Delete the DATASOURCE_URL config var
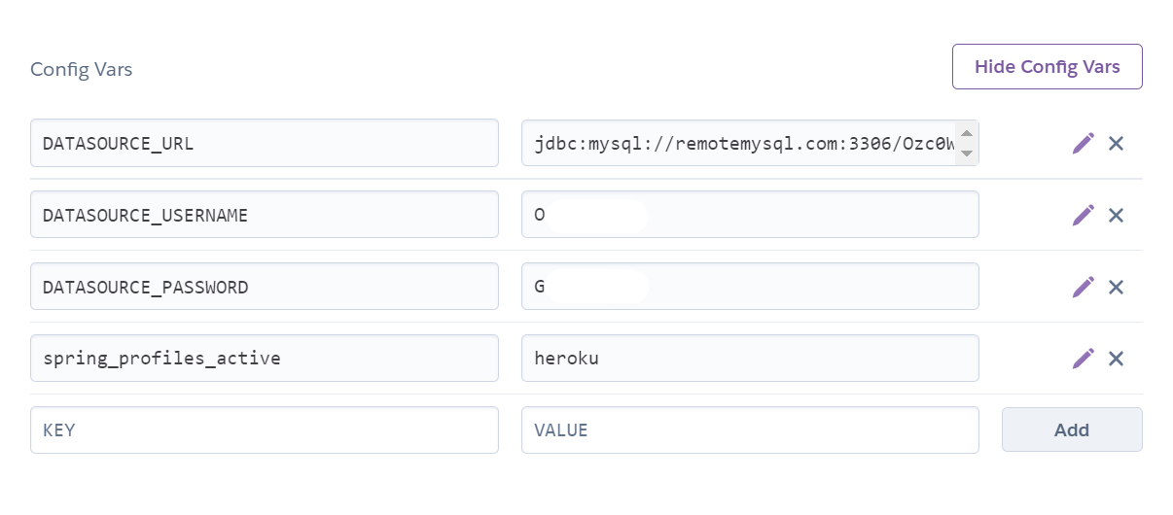 1116,143
